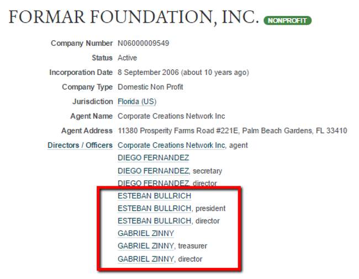Click the green NONPROFIT badge

coord(287,21)
